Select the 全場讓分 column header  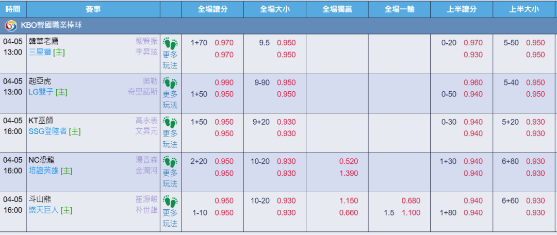[212, 9]
